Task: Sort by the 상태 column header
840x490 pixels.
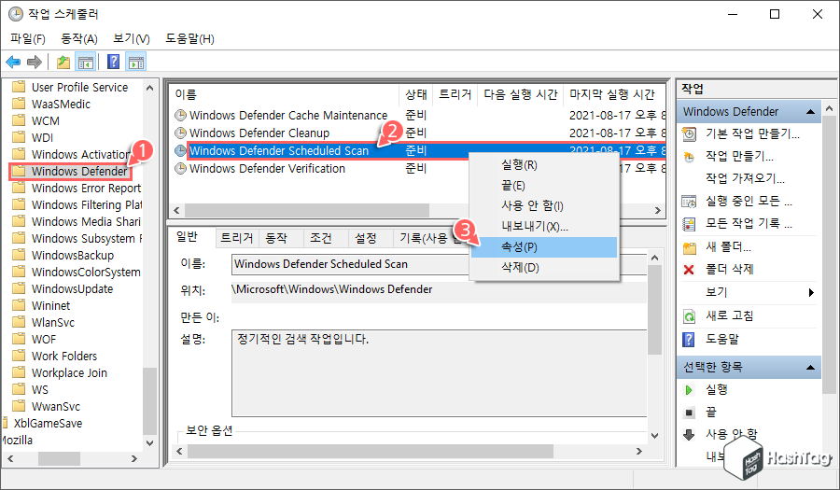Action: pyautogui.click(x=415, y=95)
